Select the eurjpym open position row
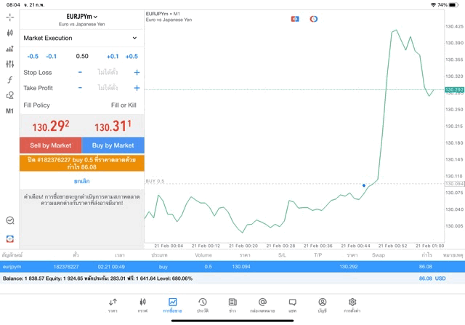The image size is (465, 325). [x=232, y=267]
